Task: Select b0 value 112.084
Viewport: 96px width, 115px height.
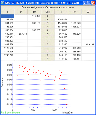Action: (x=36, y=16)
